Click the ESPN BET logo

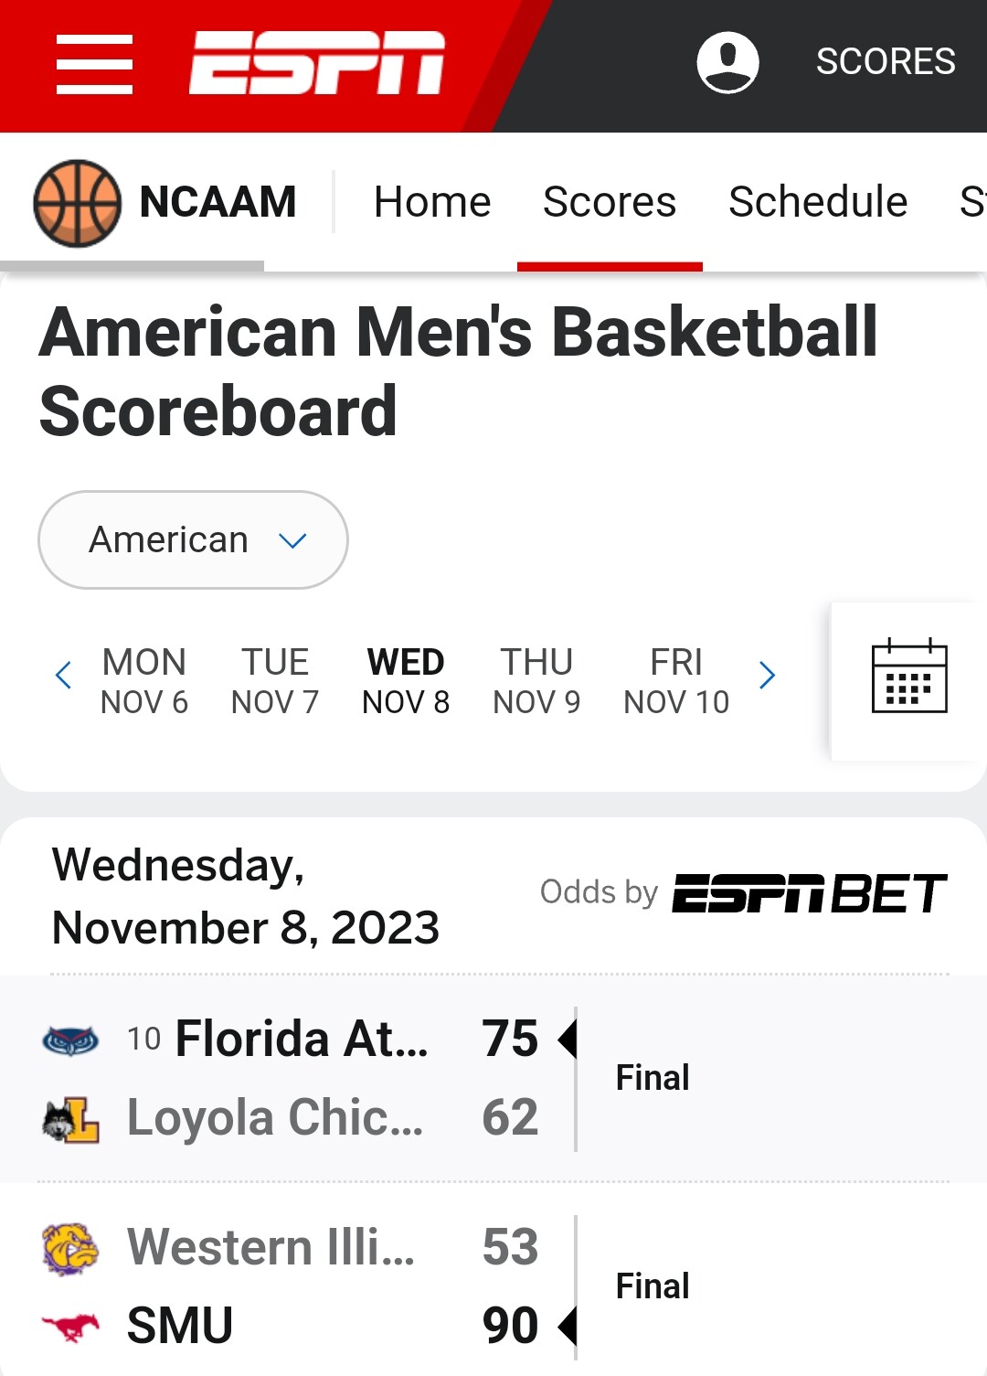click(810, 893)
